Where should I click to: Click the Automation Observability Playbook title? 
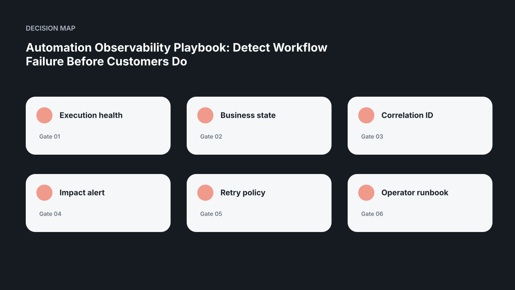click(176, 54)
